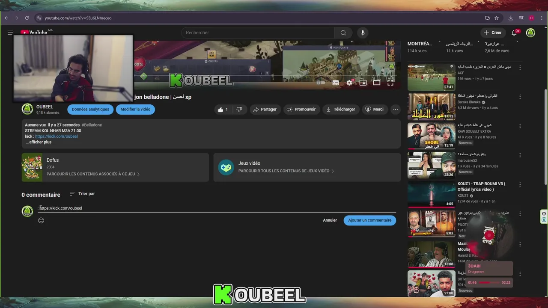Open the 12:08 Hamid El Kasri thumbnail

click(x=432, y=255)
